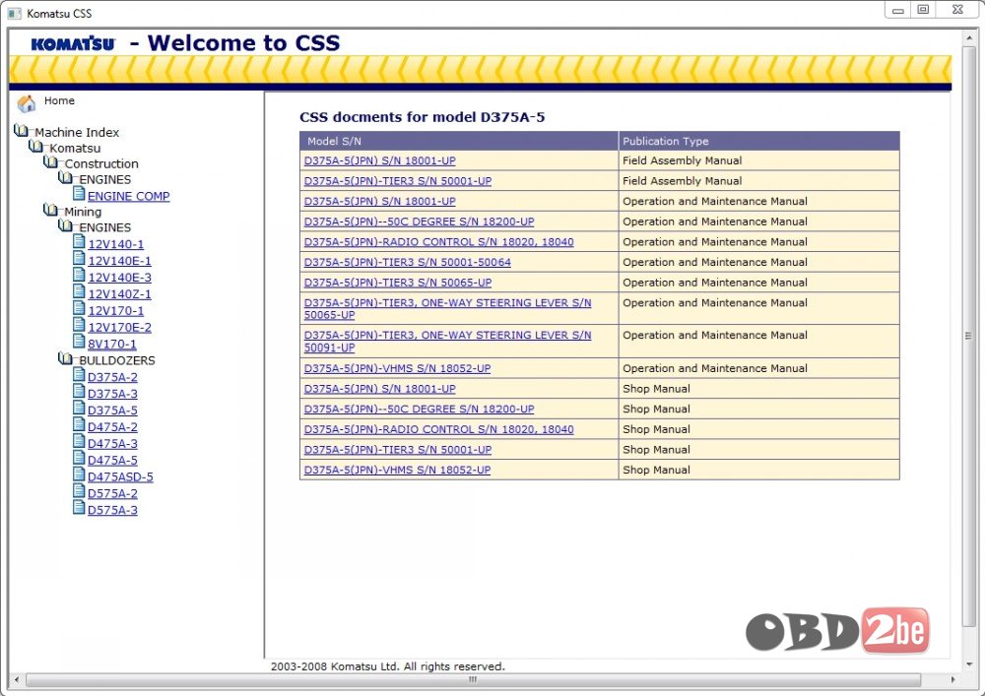The width and height of the screenshot is (985, 696).
Task: Click the horizontal scrollbar left arrow
Action: pos(17,679)
